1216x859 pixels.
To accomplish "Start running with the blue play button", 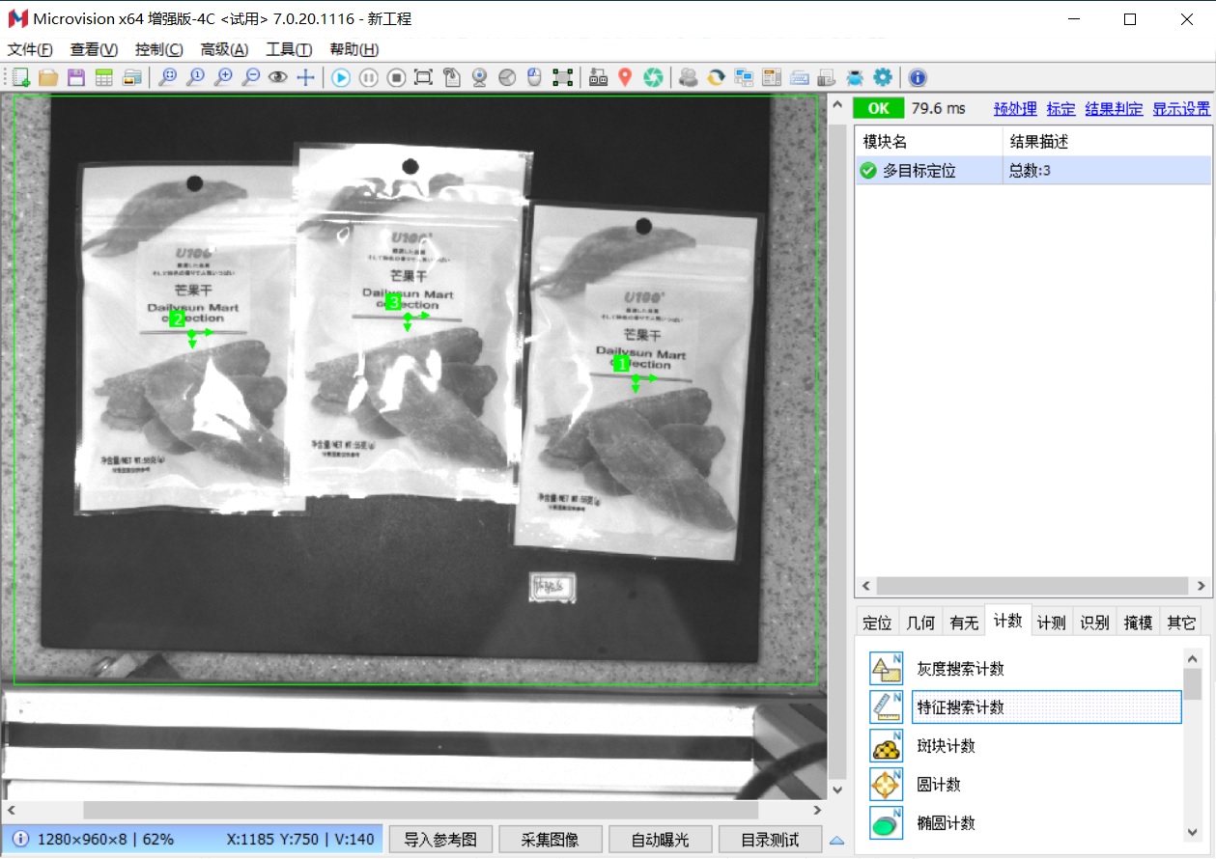I will pyautogui.click(x=341, y=78).
